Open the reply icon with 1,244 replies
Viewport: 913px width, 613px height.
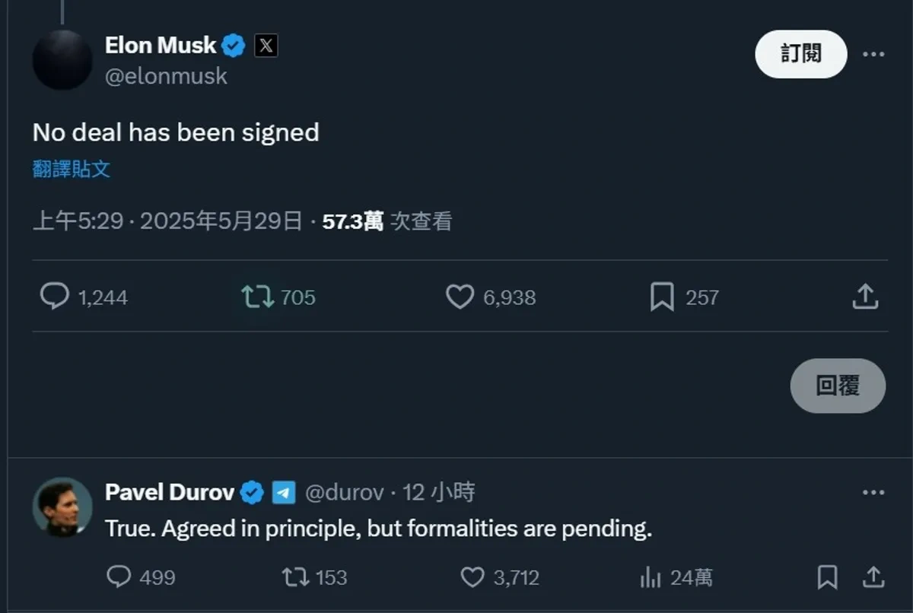pos(54,297)
